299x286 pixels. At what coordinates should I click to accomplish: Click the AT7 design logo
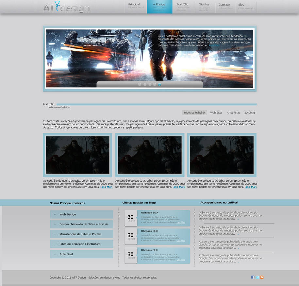66,7
